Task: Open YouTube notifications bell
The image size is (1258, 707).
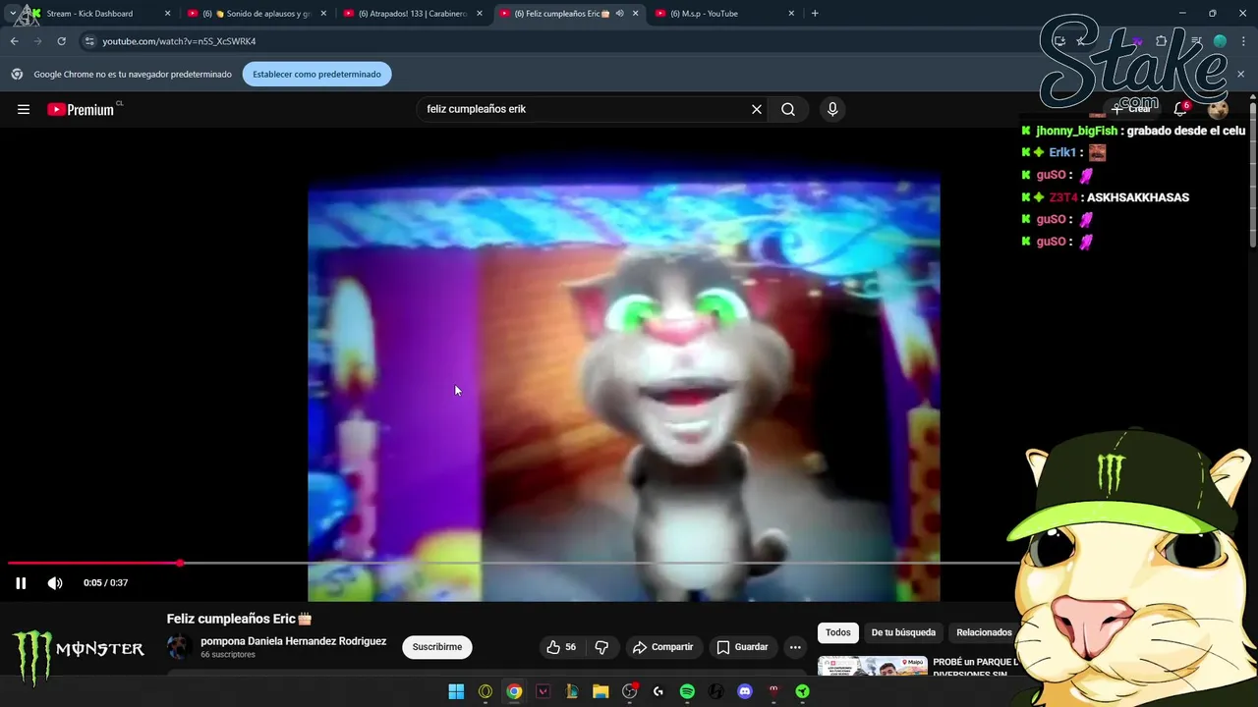Action: click(1180, 109)
